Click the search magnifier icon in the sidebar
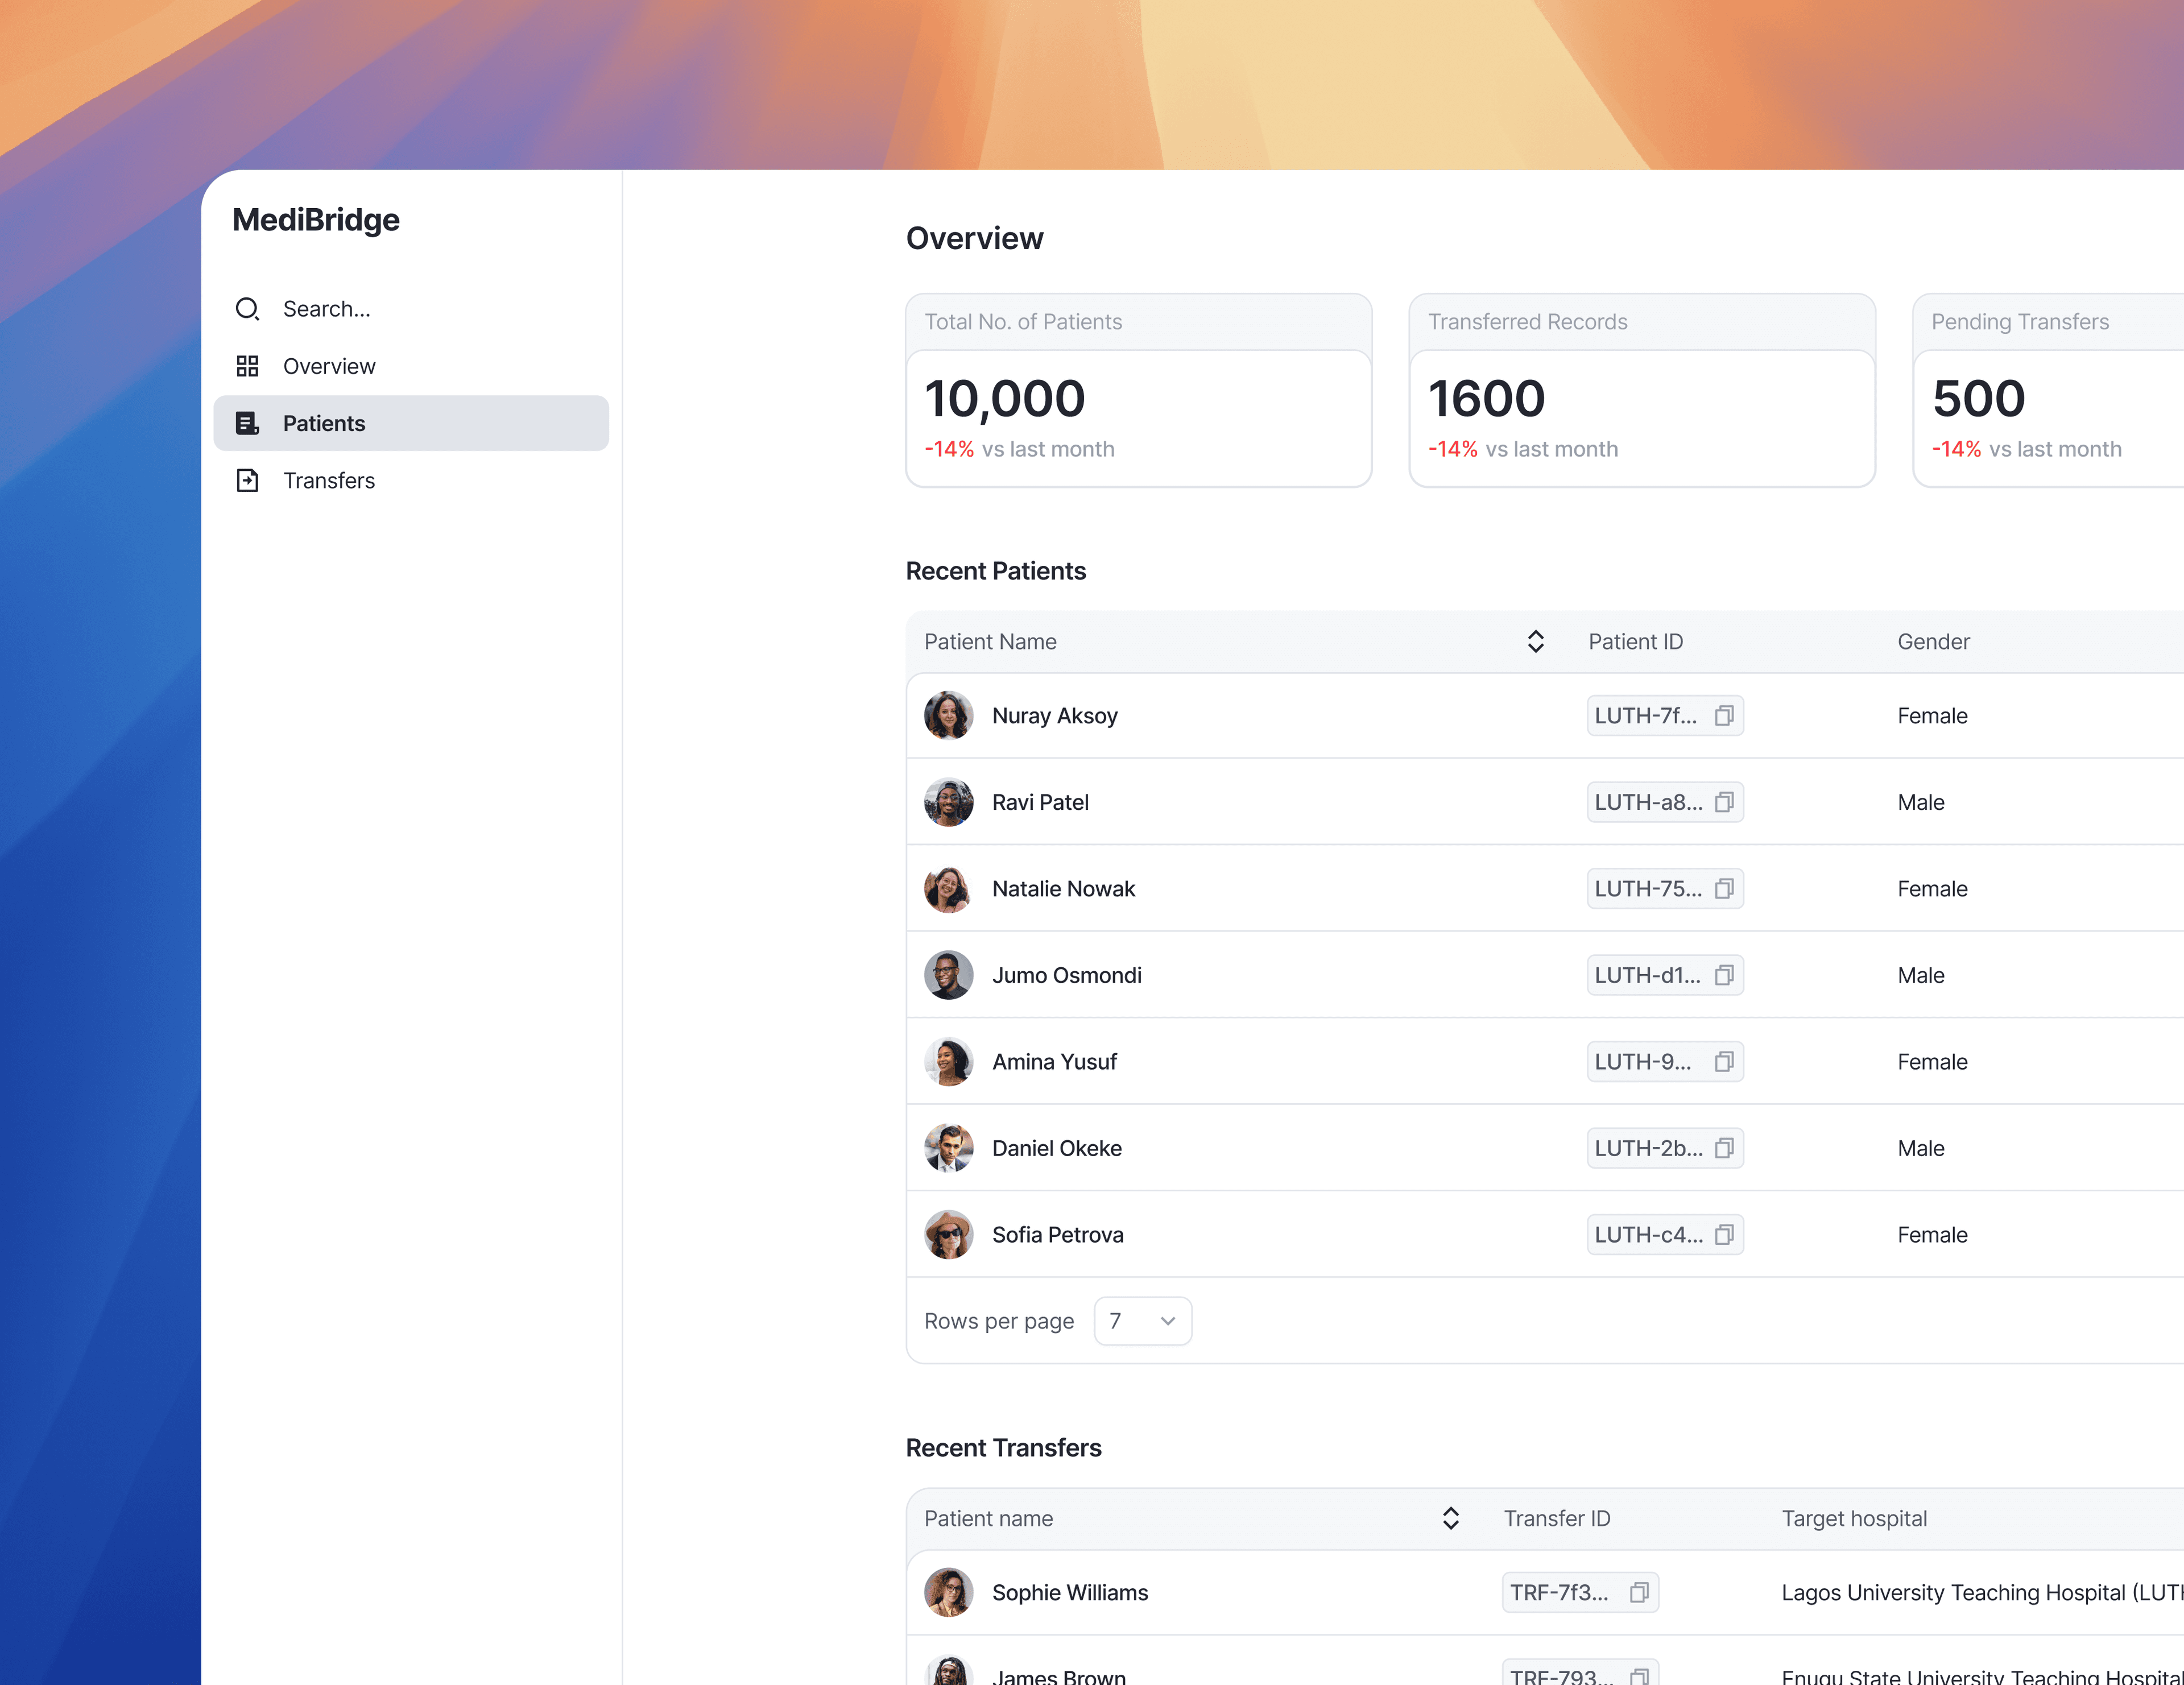 click(247, 309)
